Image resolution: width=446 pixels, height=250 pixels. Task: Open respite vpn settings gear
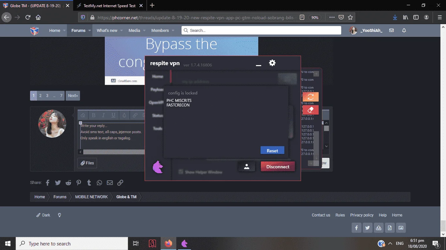coord(272,63)
